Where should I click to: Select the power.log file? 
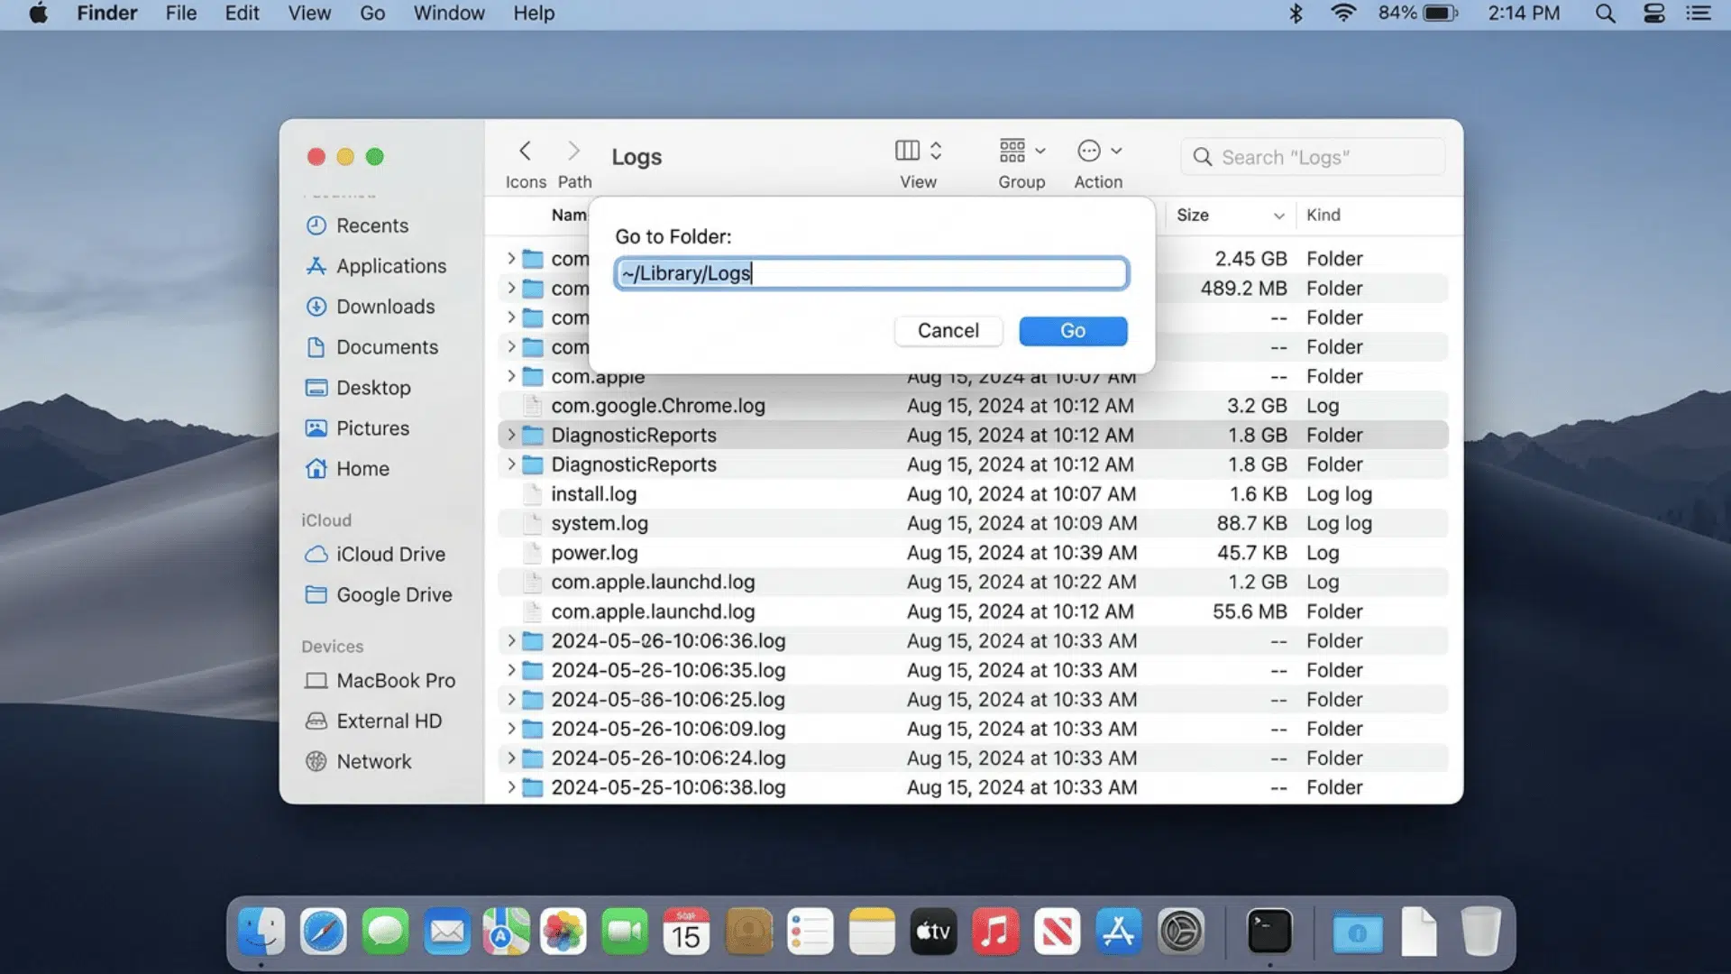[x=973, y=553]
